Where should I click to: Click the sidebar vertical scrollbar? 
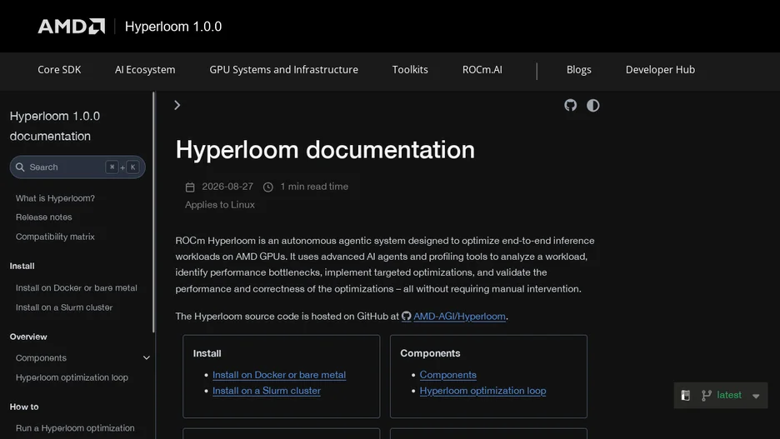coord(153,212)
